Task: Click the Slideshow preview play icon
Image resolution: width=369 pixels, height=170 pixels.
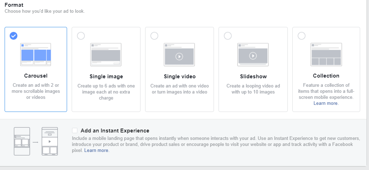Action: (253, 56)
